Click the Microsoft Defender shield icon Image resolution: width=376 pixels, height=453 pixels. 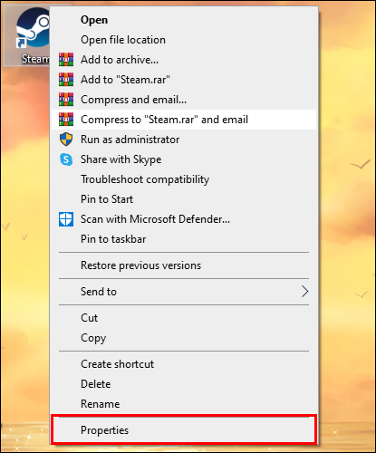coord(66,219)
